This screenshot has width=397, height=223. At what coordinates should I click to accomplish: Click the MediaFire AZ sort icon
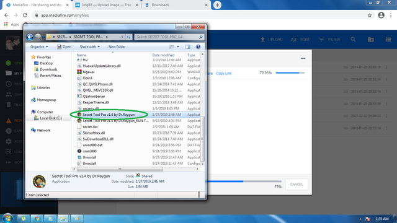pos(293,40)
